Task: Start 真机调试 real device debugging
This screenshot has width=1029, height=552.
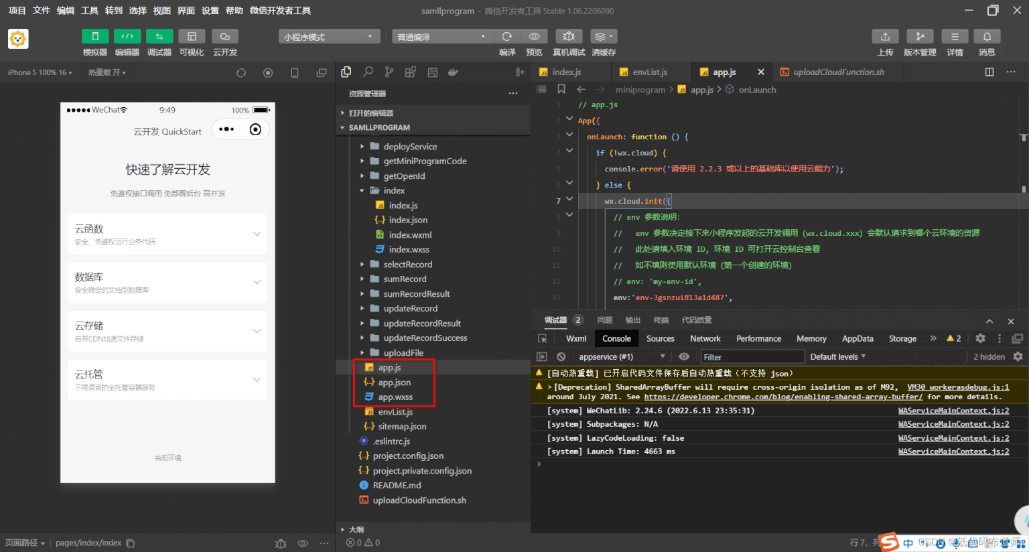Action: (569, 36)
